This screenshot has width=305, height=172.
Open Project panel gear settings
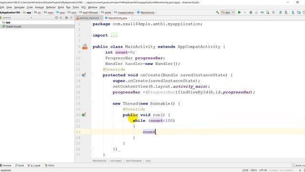tap(67, 18)
